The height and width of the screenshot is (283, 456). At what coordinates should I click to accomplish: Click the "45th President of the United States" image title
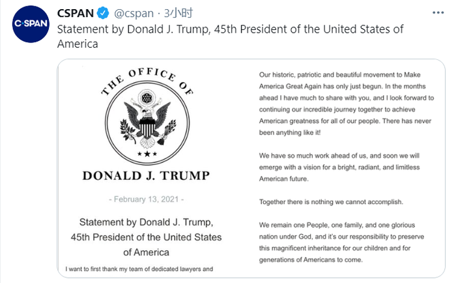point(147,237)
